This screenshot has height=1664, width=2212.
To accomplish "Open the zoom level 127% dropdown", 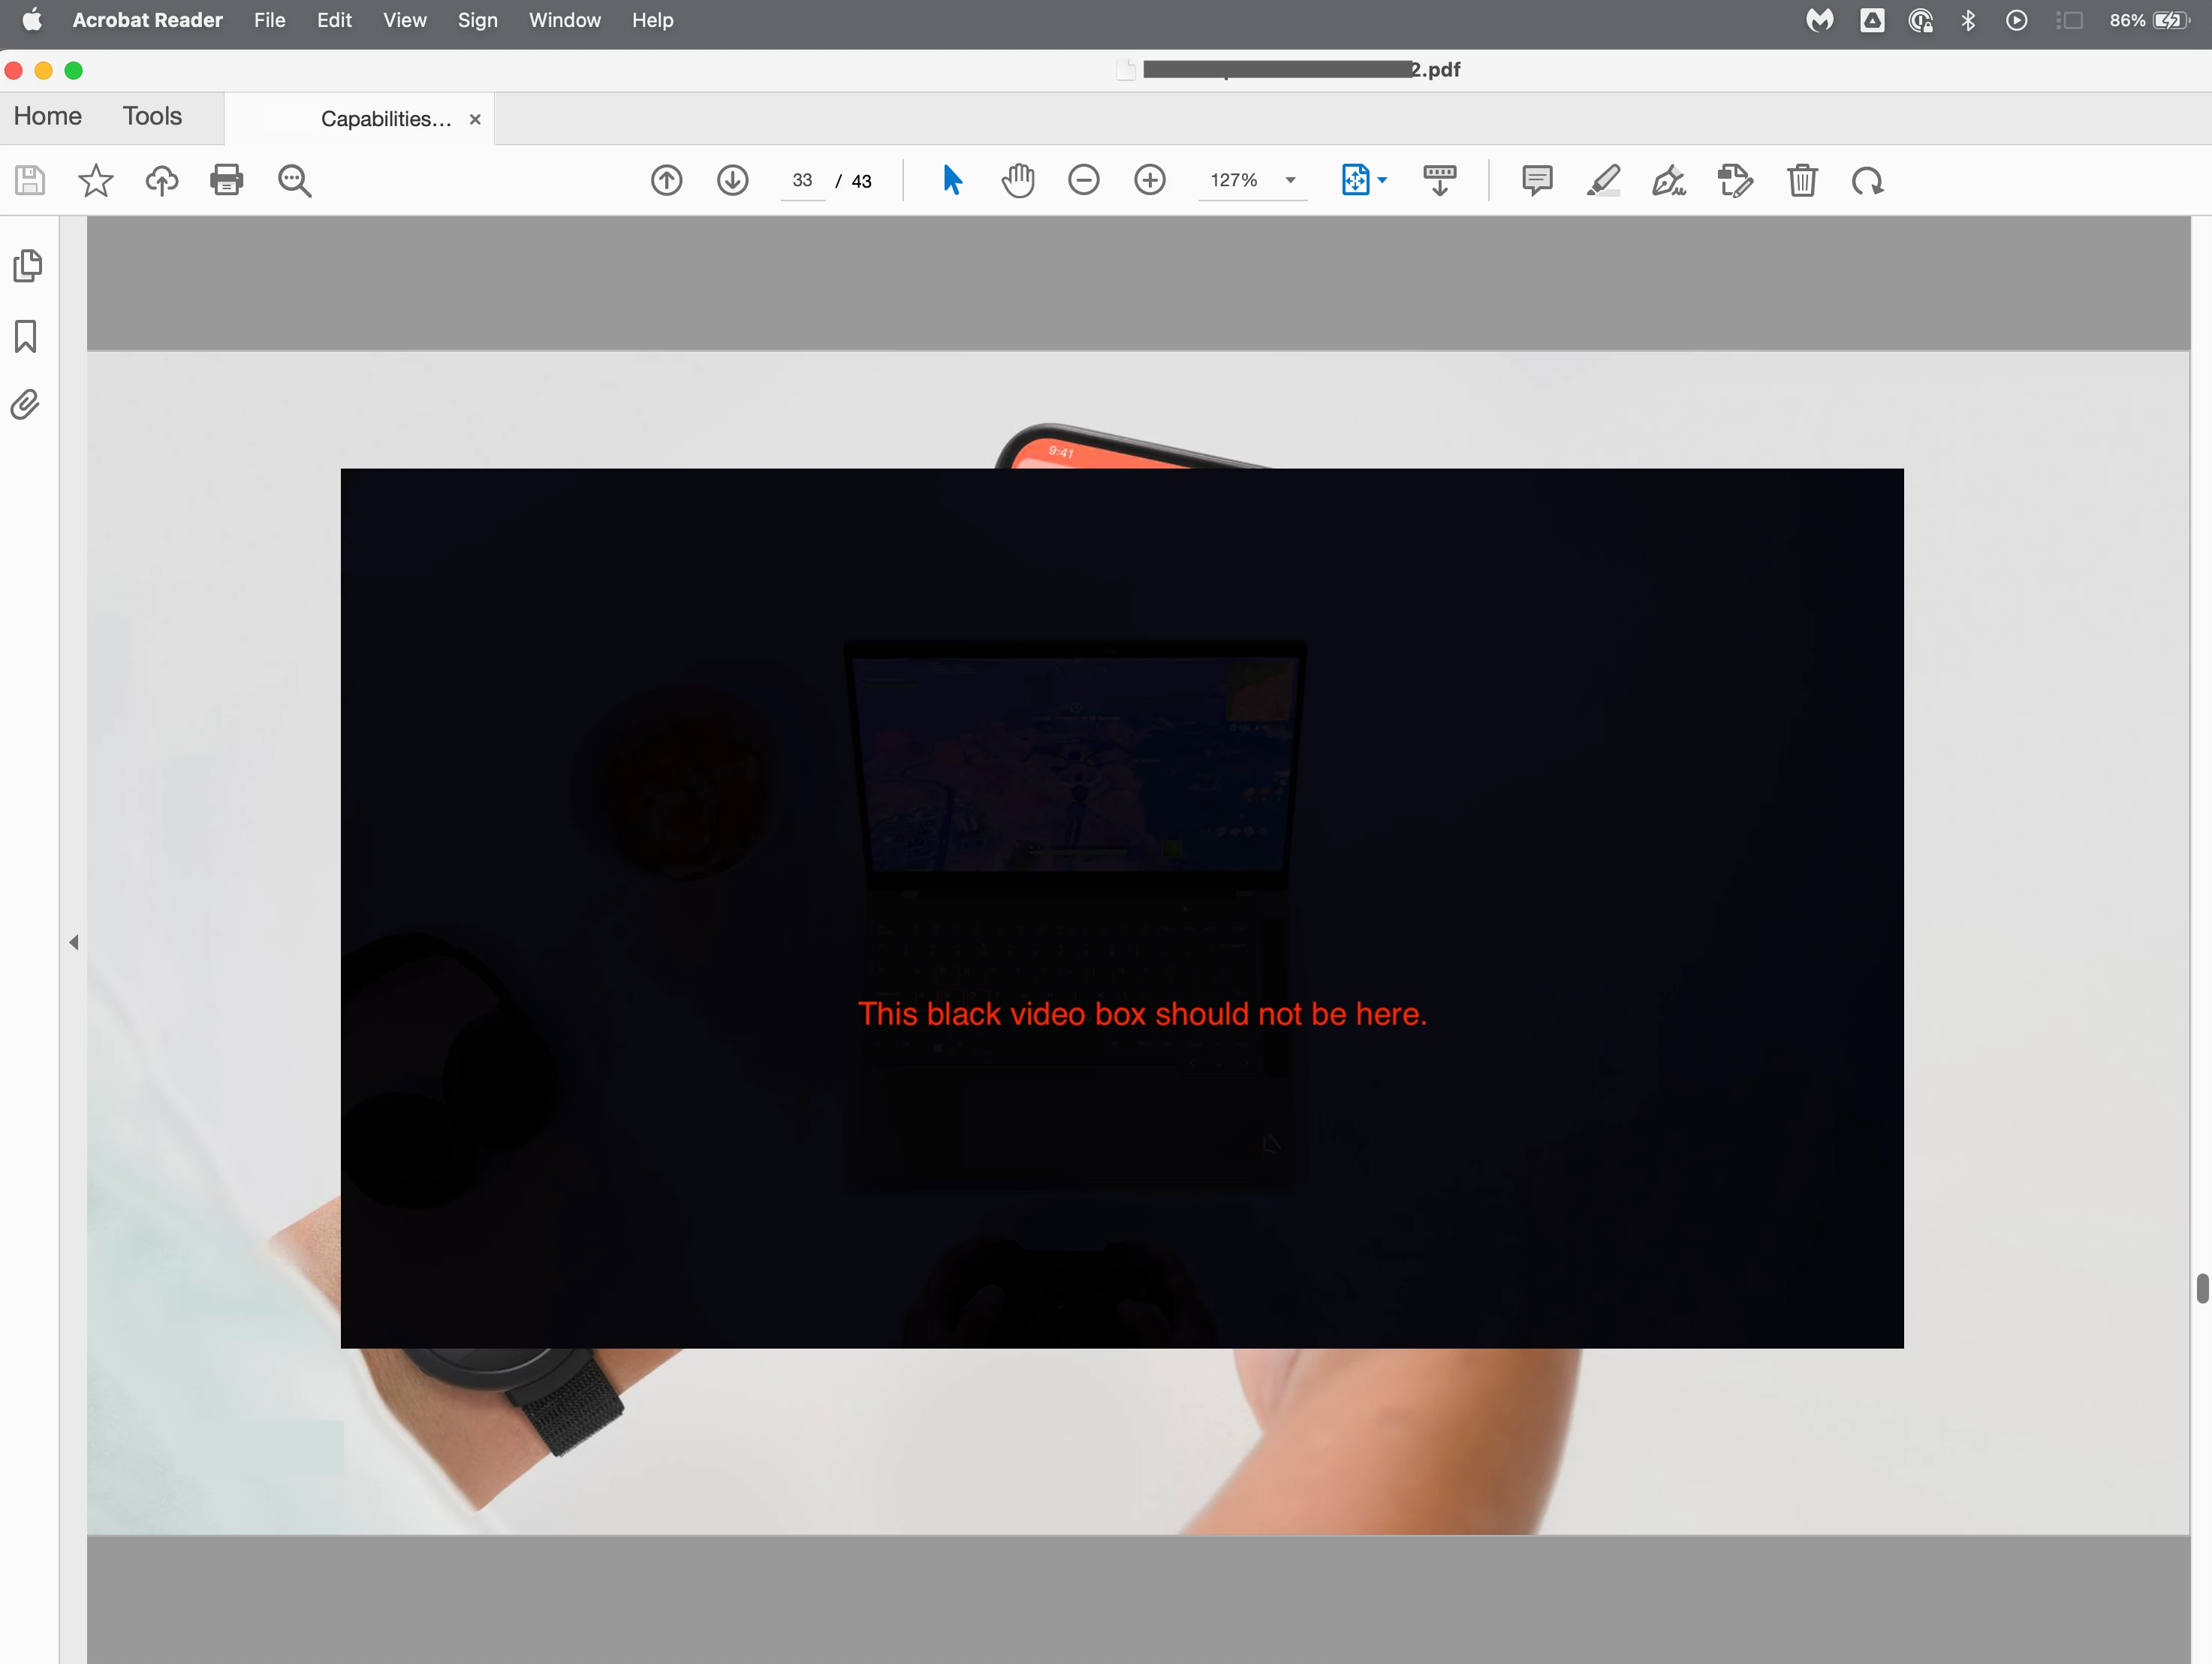I will pyautogui.click(x=1290, y=180).
